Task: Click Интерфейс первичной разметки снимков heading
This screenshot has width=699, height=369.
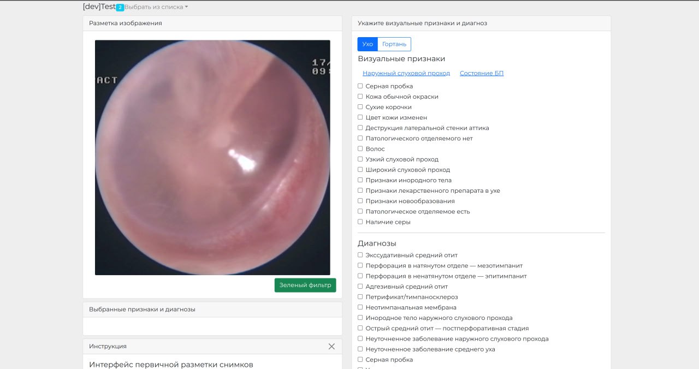Action: [171, 364]
